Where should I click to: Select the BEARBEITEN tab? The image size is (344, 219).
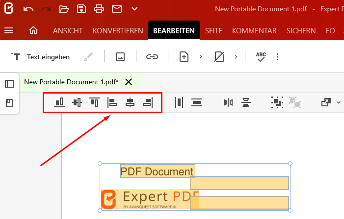click(x=174, y=31)
